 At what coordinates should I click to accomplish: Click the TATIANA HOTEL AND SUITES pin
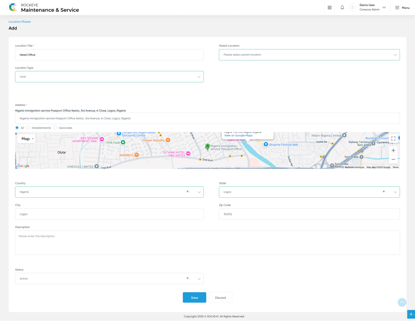(188, 154)
